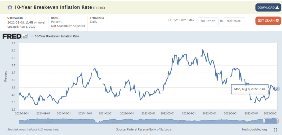Open the EDIT GRAPH panel
The image size is (282, 135).
click(268, 21)
